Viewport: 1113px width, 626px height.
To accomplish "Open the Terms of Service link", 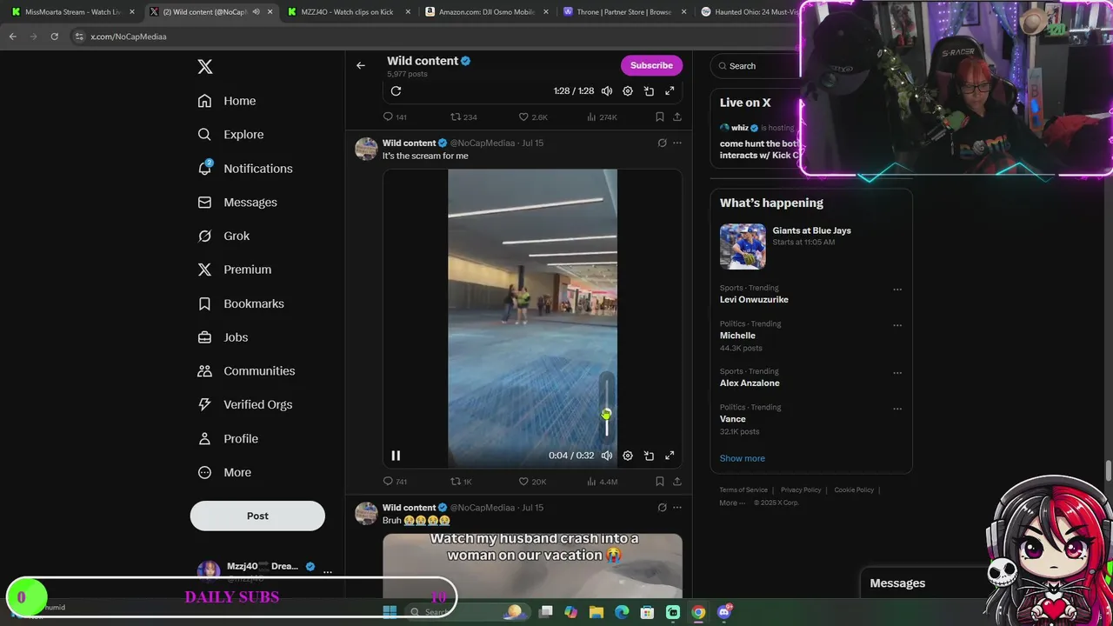I will (x=743, y=490).
